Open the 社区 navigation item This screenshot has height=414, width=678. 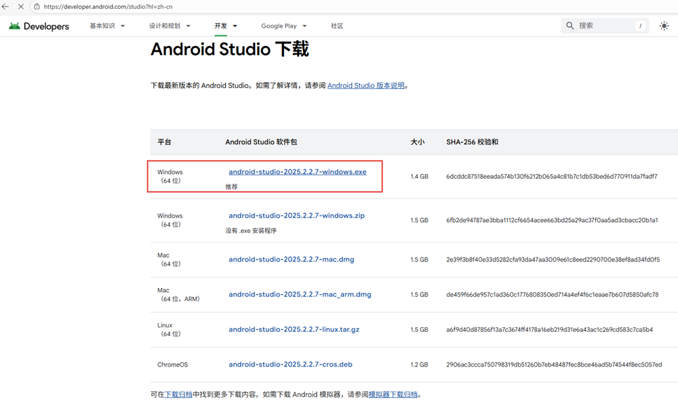point(337,26)
